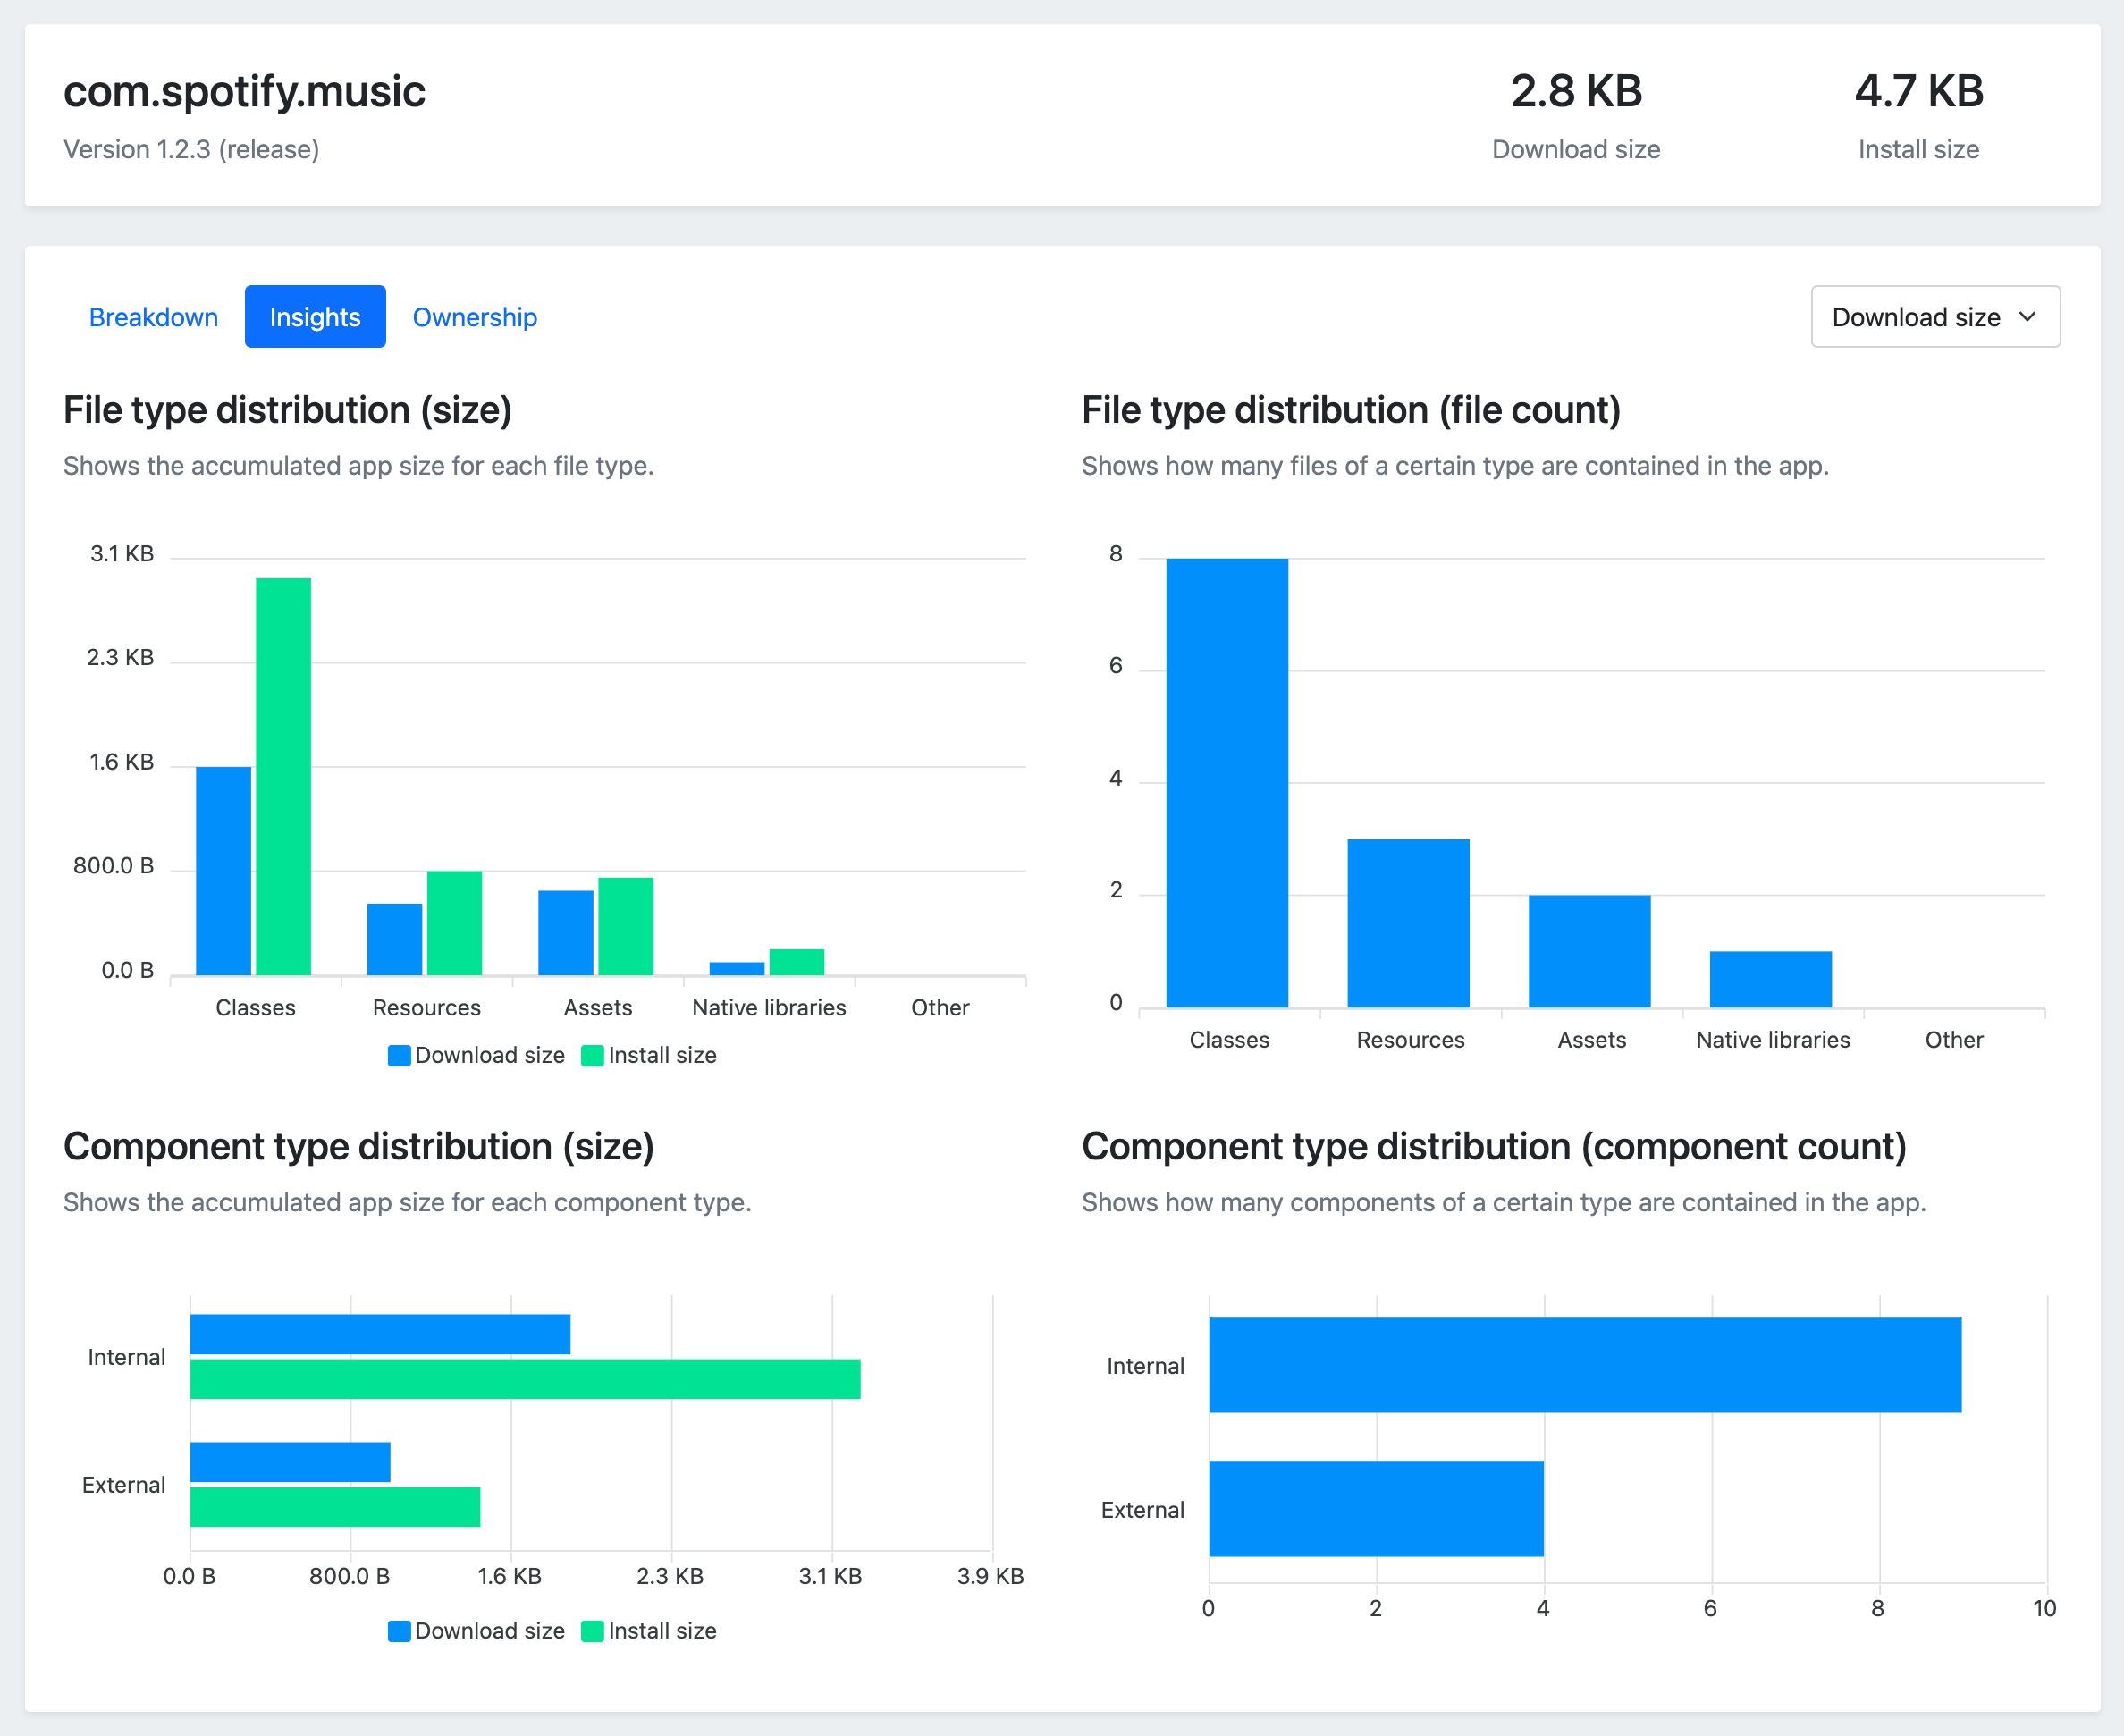The height and width of the screenshot is (1736, 2124).
Task: Click External download size blue bar
Action: 290,1462
